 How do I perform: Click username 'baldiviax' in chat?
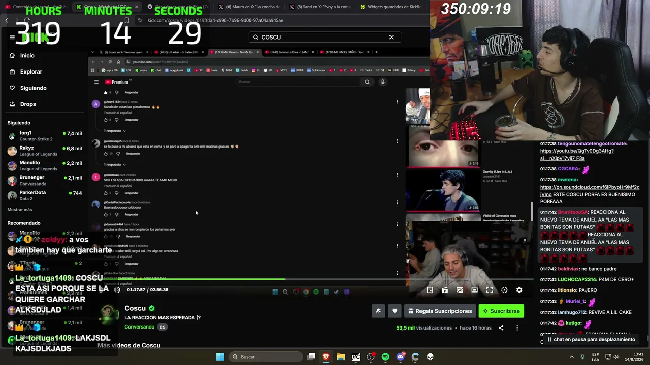tap(568, 269)
